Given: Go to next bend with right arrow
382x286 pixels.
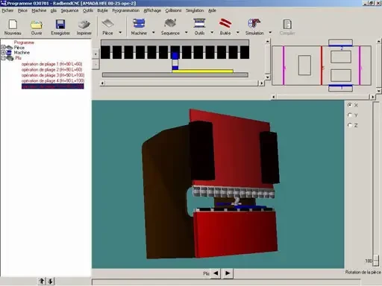Looking at the screenshot, I should point(228,273).
